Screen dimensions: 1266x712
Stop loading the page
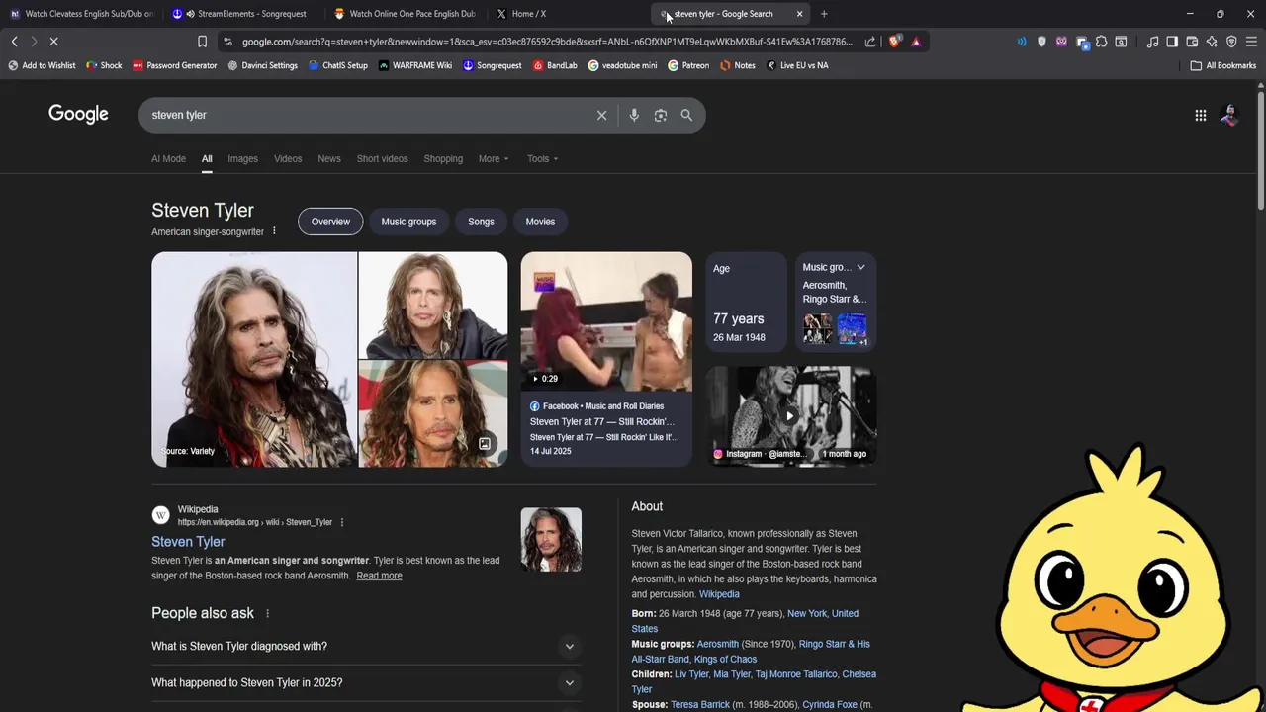53,42
